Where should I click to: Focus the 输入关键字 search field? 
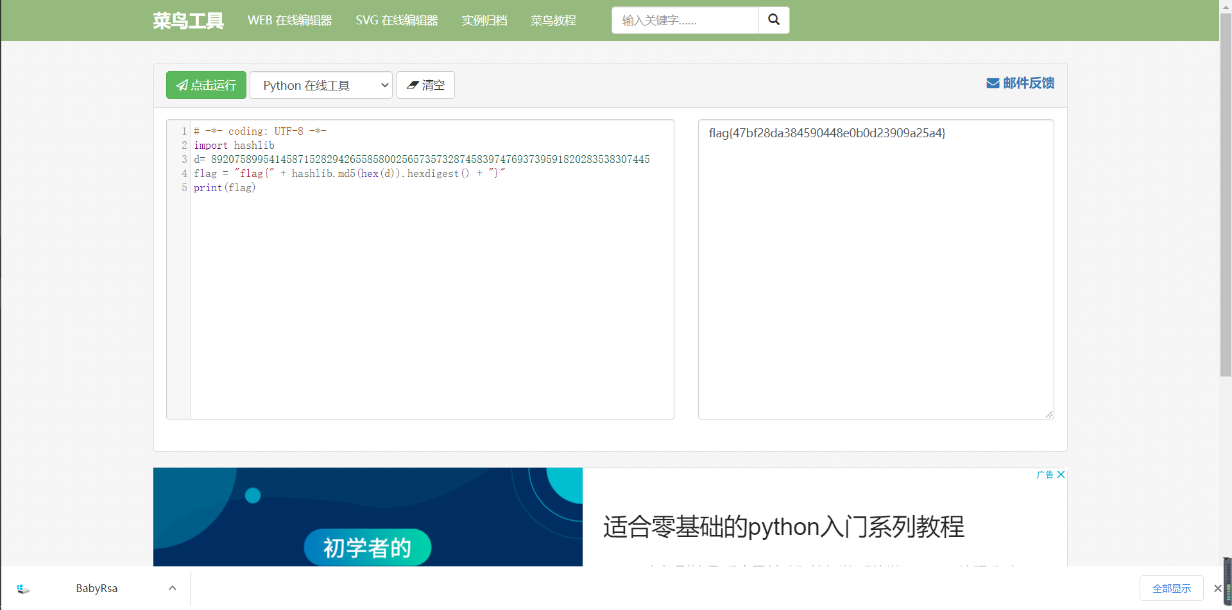coord(685,20)
